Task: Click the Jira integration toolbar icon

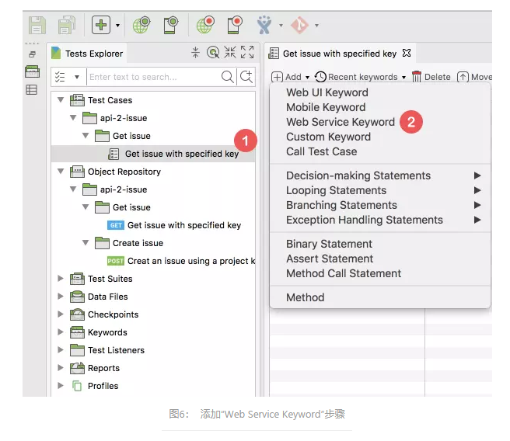Action: coord(264,25)
